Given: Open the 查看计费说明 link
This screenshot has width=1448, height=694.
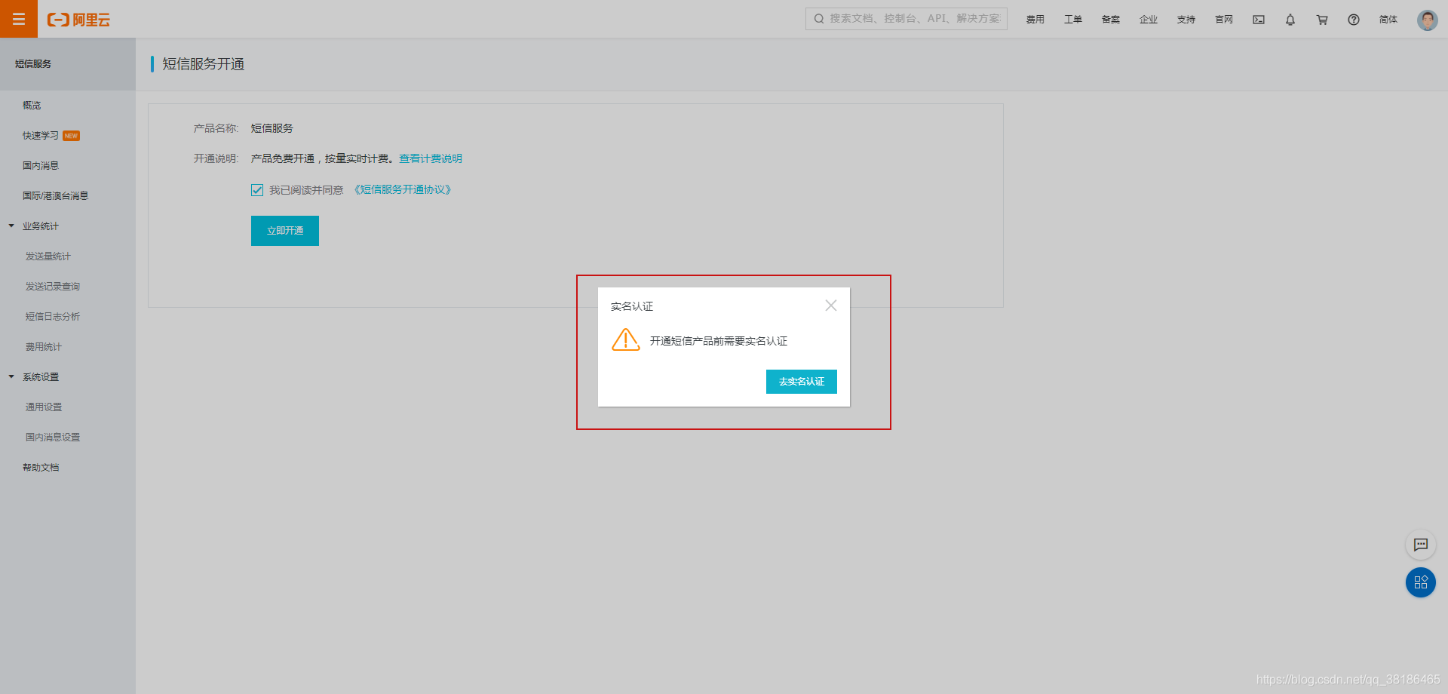Looking at the screenshot, I should coord(431,158).
